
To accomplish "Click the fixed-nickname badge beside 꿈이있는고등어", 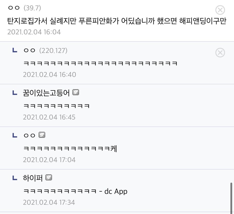I will click(76, 93).
